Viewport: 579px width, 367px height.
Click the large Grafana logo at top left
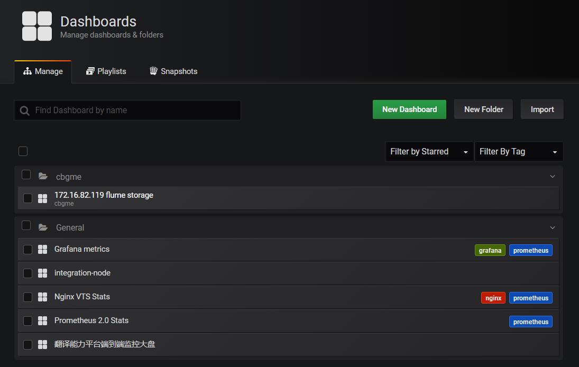[36, 25]
